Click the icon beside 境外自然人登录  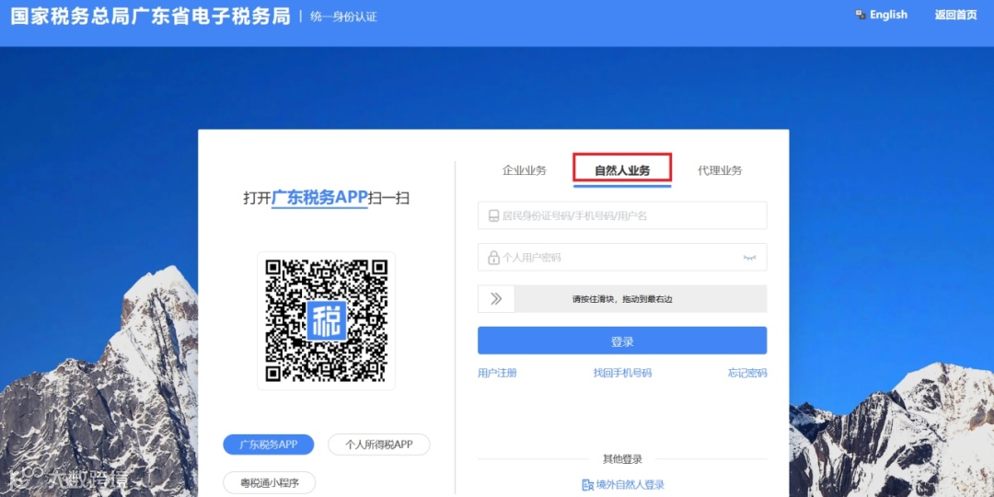click(x=587, y=485)
